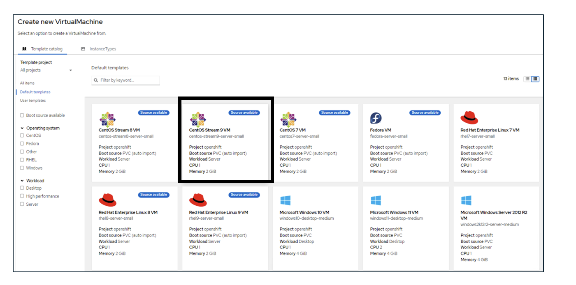Click the fedora-server-small template name

(x=389, y=136)
